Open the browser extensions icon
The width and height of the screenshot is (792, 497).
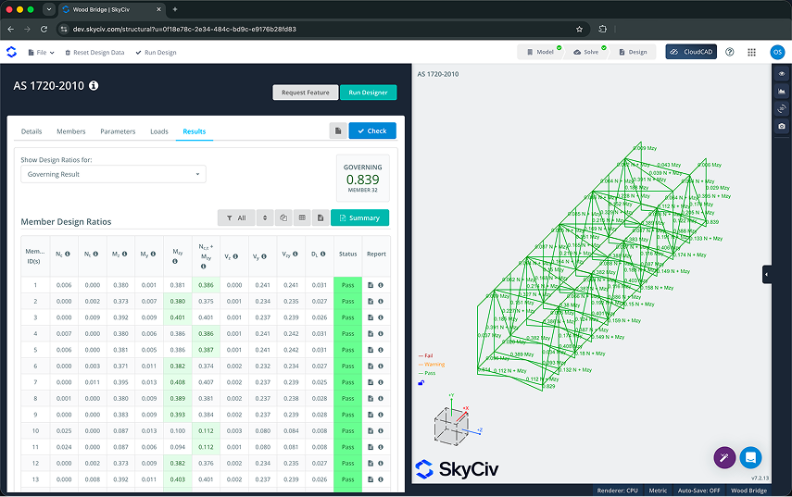(x=603, y=30)
